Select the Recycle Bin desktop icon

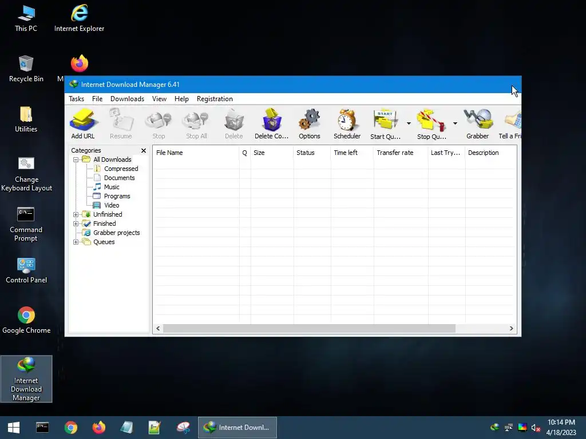tap(26, 69)
